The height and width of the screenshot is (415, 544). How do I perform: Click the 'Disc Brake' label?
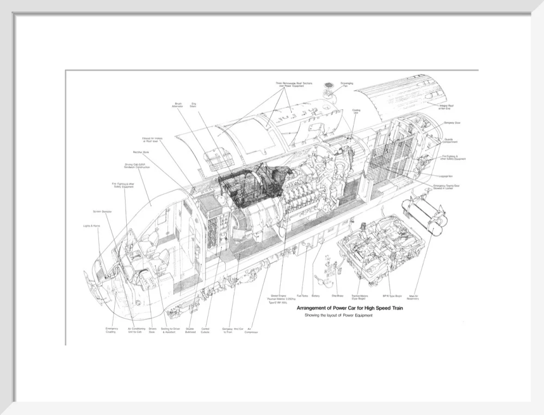tap(337, 296)
